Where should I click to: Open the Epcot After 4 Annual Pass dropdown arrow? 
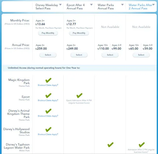click(x=91, y=5)
